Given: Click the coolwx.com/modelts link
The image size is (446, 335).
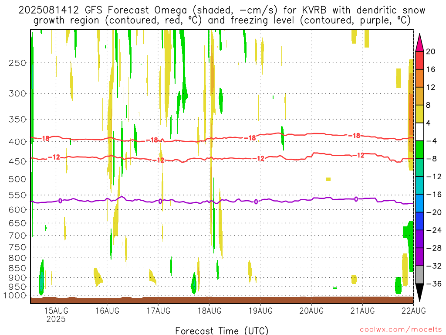Looking at the screenshot, I should 401,329.
